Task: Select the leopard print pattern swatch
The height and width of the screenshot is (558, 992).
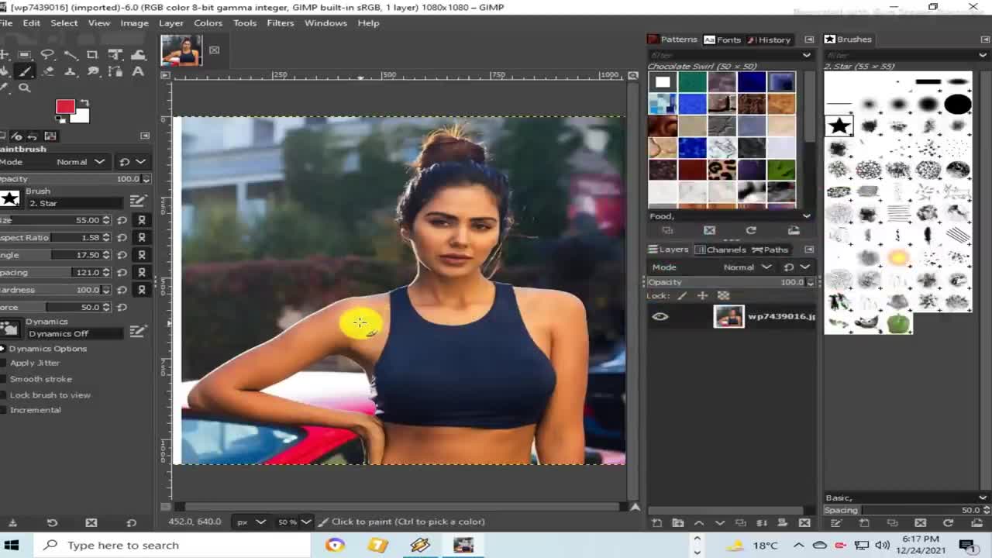Action: [x=722, y=169]
